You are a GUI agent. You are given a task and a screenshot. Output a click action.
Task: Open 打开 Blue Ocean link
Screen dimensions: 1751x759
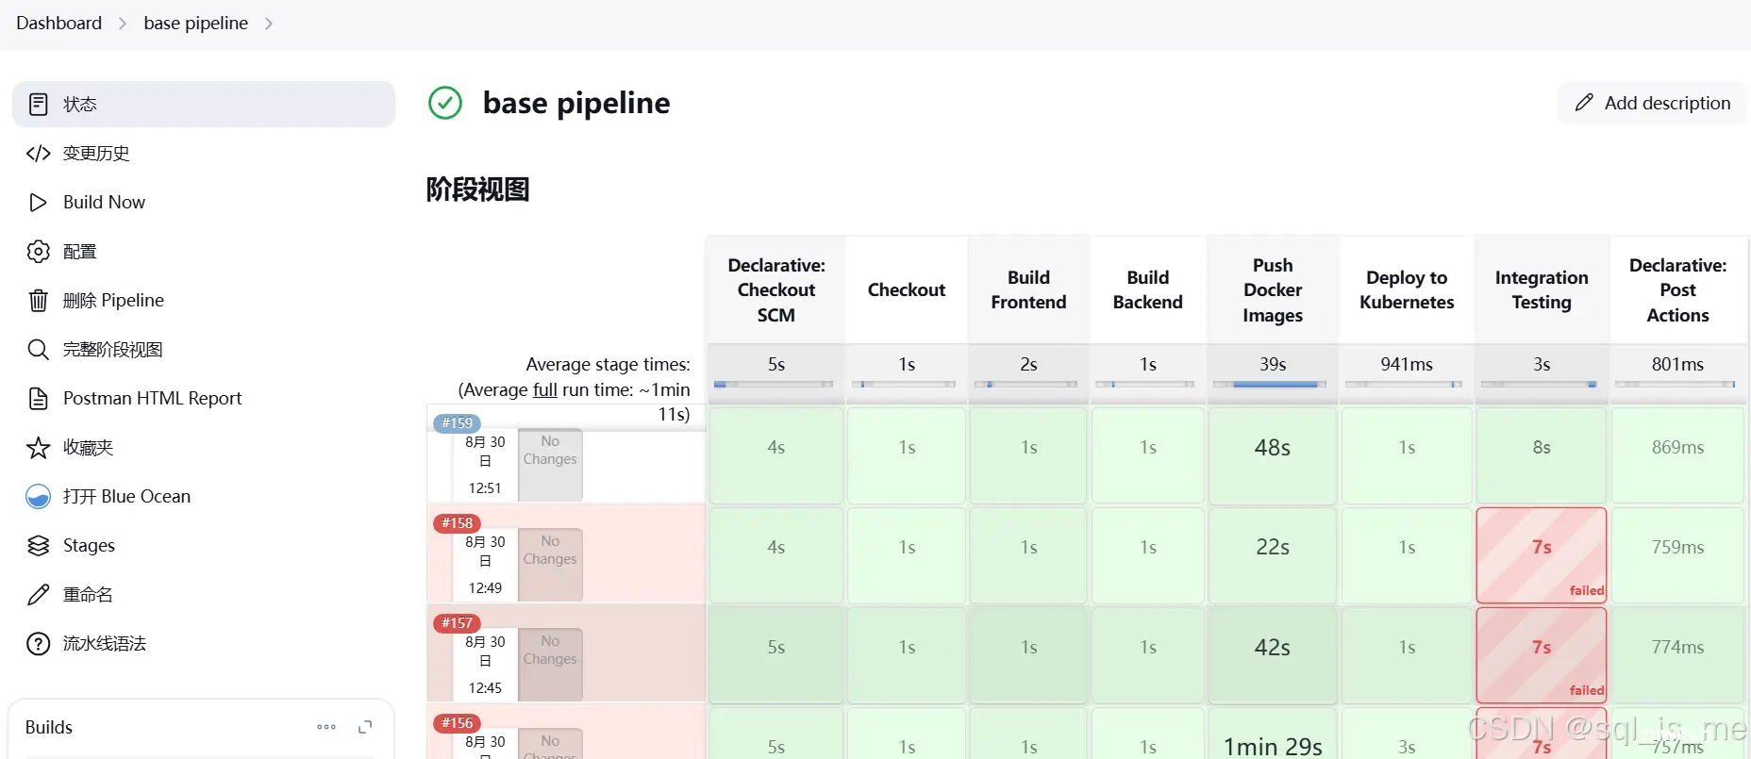pos(204,496)
